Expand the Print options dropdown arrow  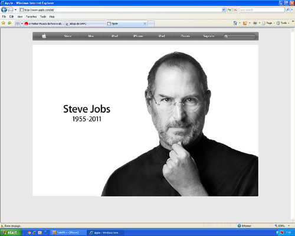coord(260,23)
